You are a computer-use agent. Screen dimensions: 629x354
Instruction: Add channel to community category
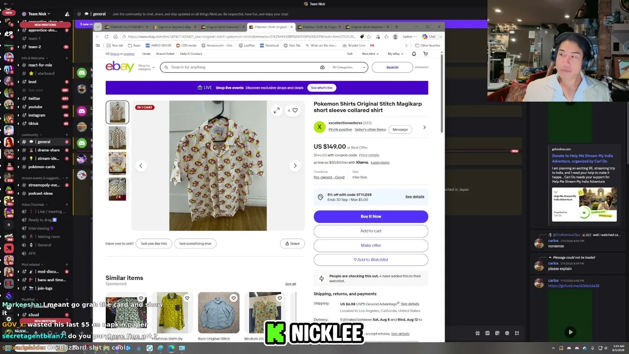click(67, 135)
